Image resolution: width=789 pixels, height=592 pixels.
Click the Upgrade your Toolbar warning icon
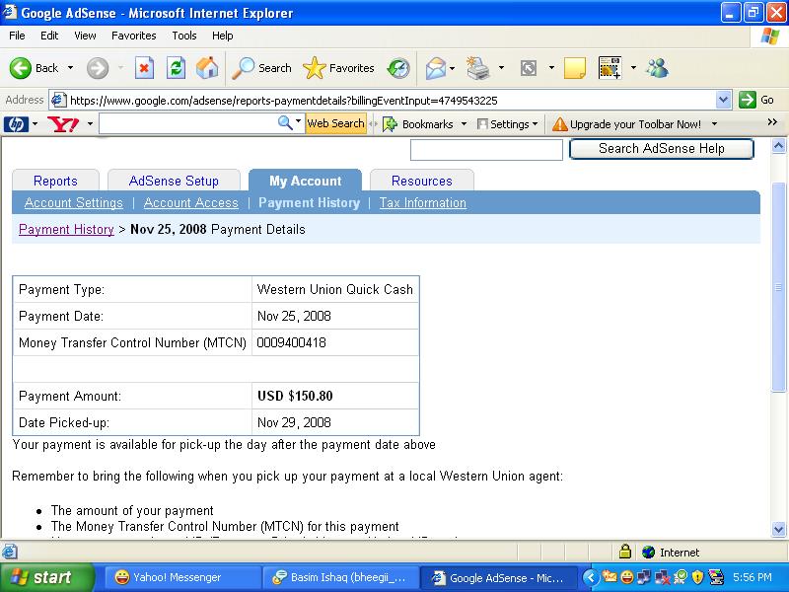pos(559,124)
